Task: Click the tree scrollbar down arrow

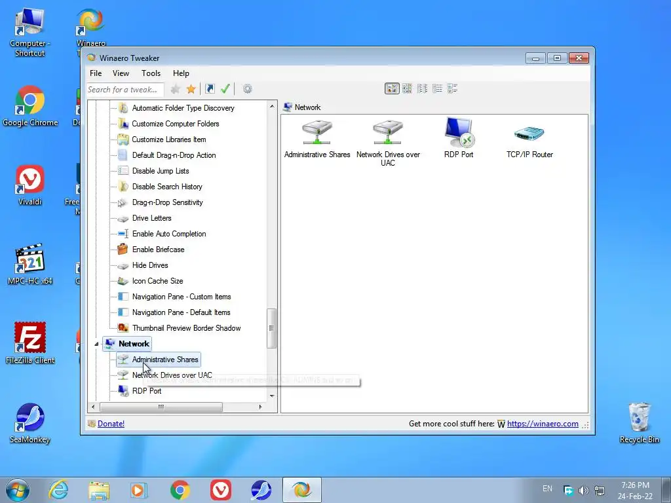Action: pos(272,396)
